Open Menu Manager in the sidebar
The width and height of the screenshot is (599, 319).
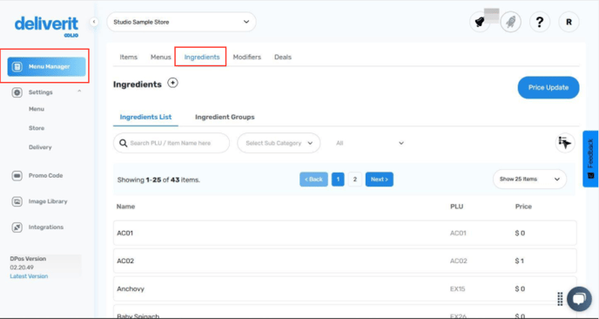[x=46, y=67]
